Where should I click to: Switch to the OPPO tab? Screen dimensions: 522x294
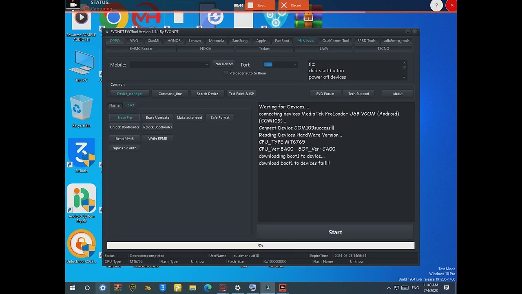[x=115, y=40]
